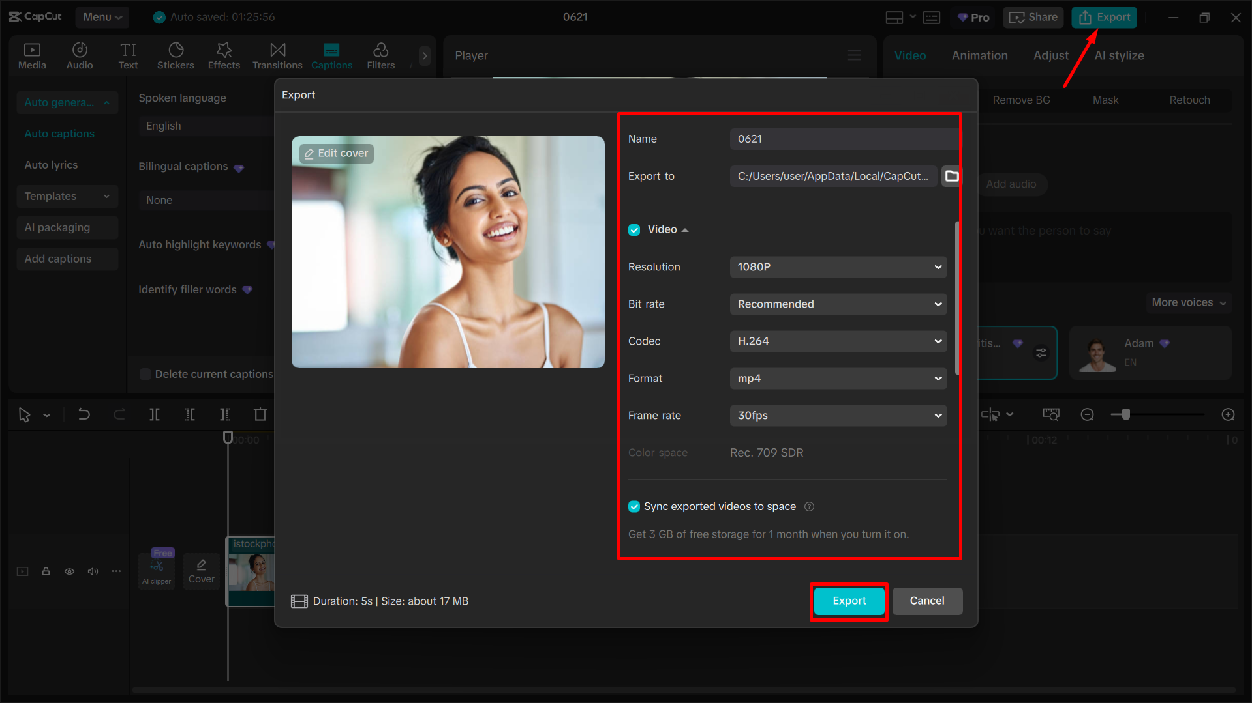Select the Split tool in timeline toolbar
Viewport: 1252px width, 703px height.
(x=155, y=414)
